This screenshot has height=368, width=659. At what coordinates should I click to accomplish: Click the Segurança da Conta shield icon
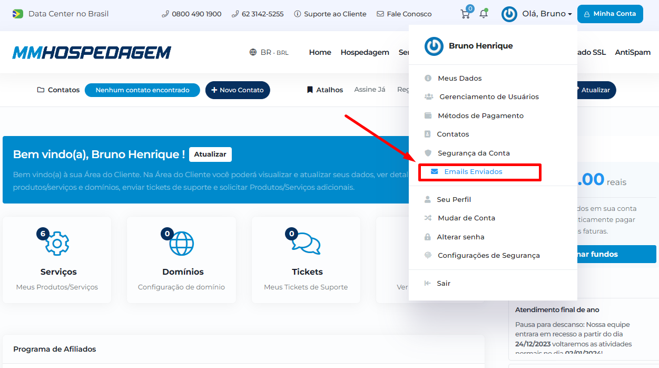428,153
